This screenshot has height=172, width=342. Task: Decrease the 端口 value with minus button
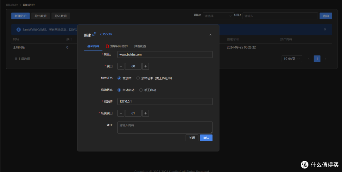(x=121, y=66)
